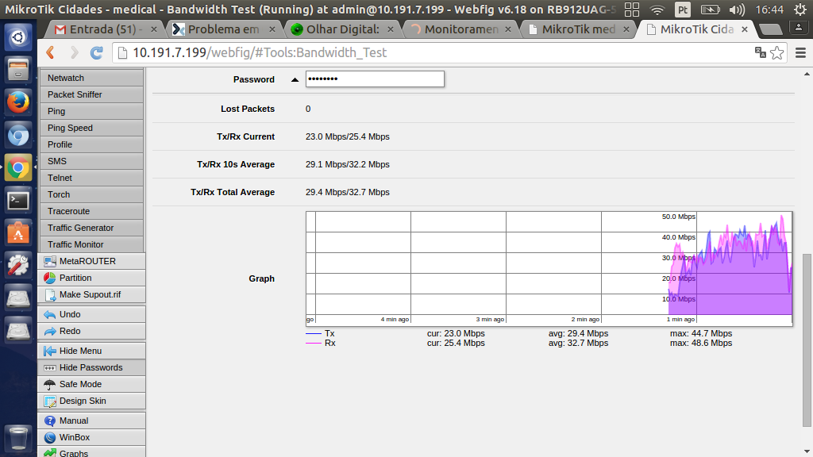The height and width of the screenshot is (457, 813).
Task: Open the battery indicator
Action: 710,10
